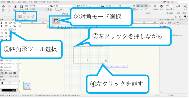189x98 pixels.
Task: Open the active layer dropdown
Action: (64, 6)
